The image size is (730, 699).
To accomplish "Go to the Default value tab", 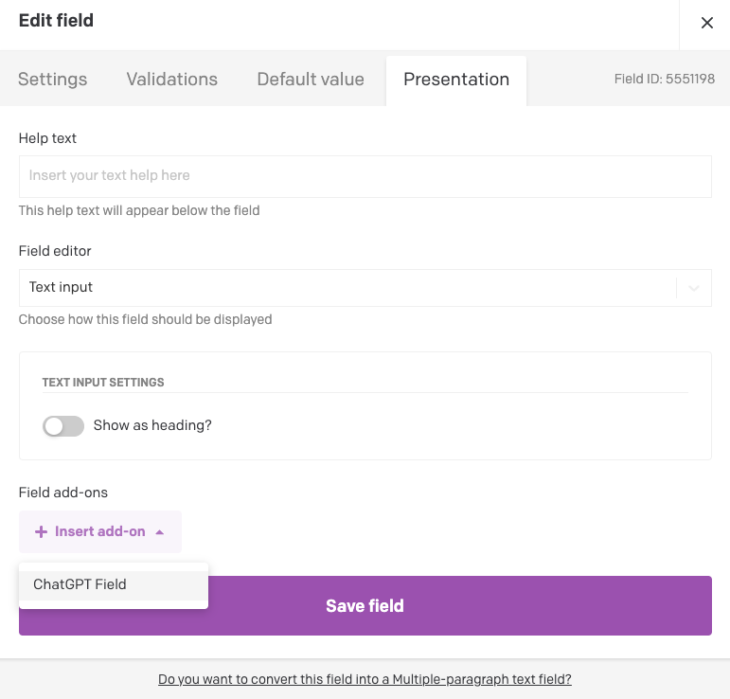I will 311,80.
